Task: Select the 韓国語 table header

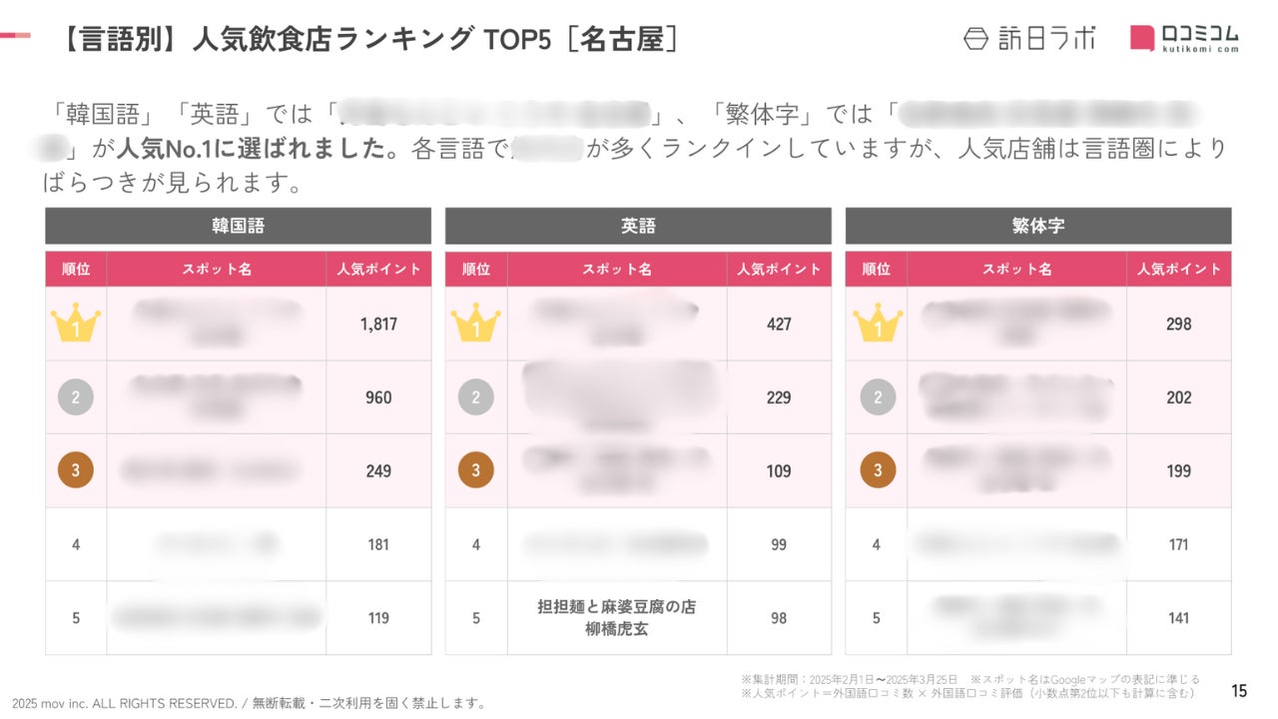Action: click(x=238, y=226)
